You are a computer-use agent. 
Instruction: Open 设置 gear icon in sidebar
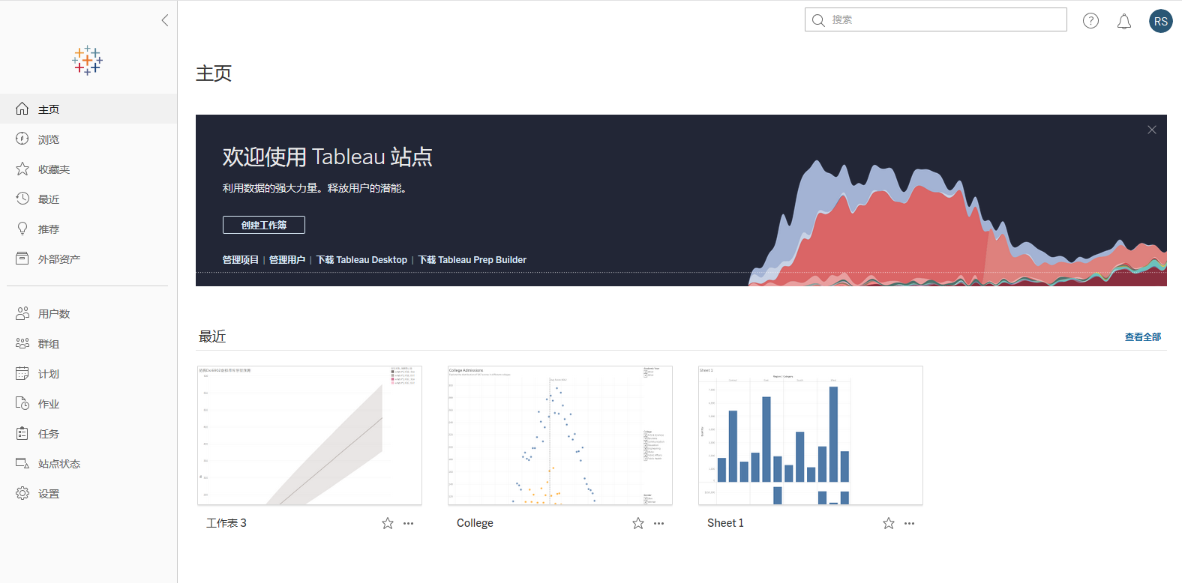22,493
